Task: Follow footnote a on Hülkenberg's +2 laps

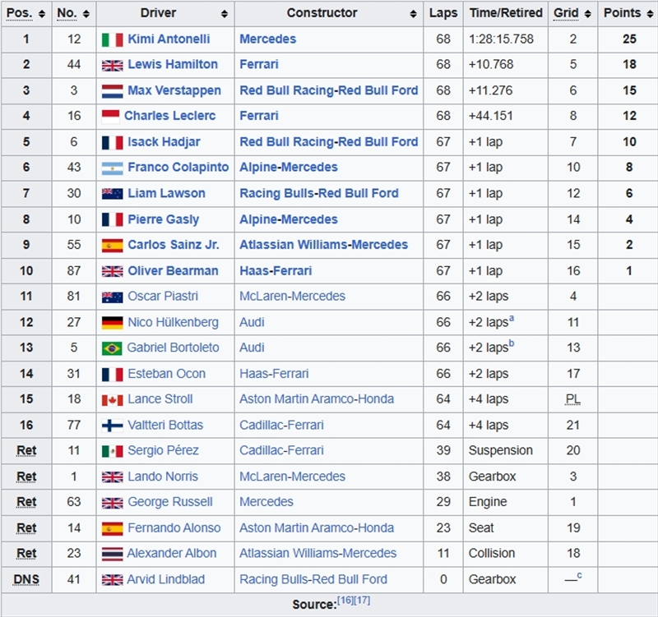Action: (512, 319)
